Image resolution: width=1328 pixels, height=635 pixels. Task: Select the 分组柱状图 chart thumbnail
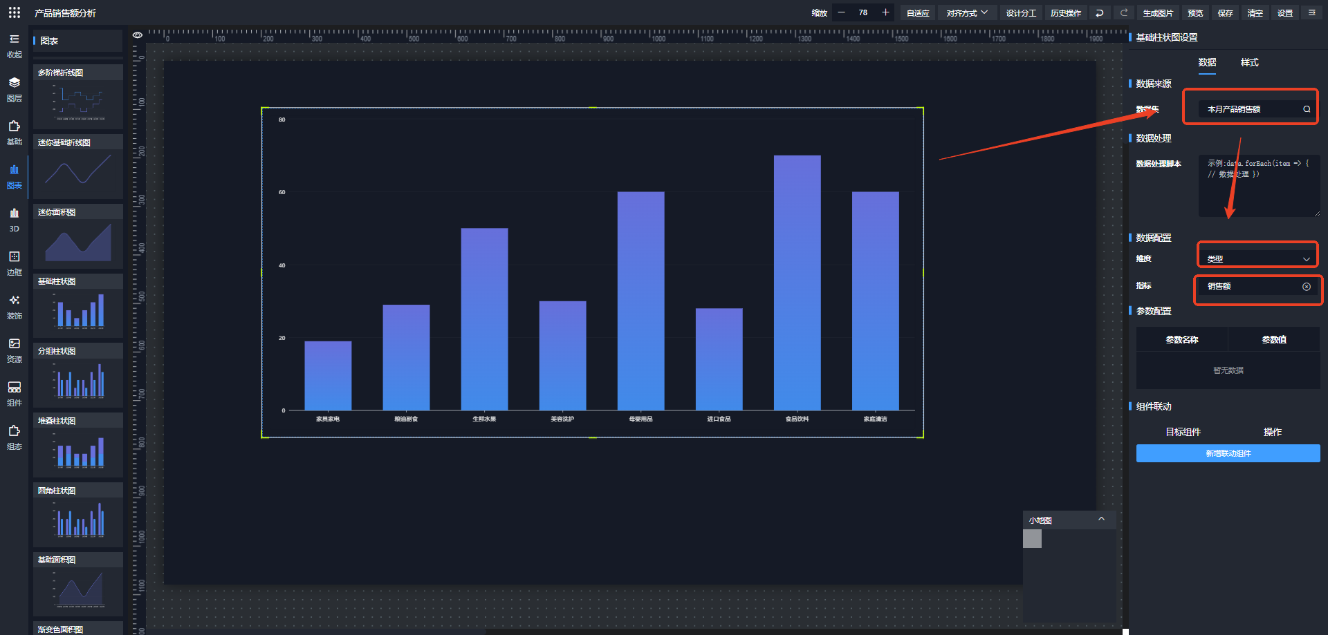(78, 375)
